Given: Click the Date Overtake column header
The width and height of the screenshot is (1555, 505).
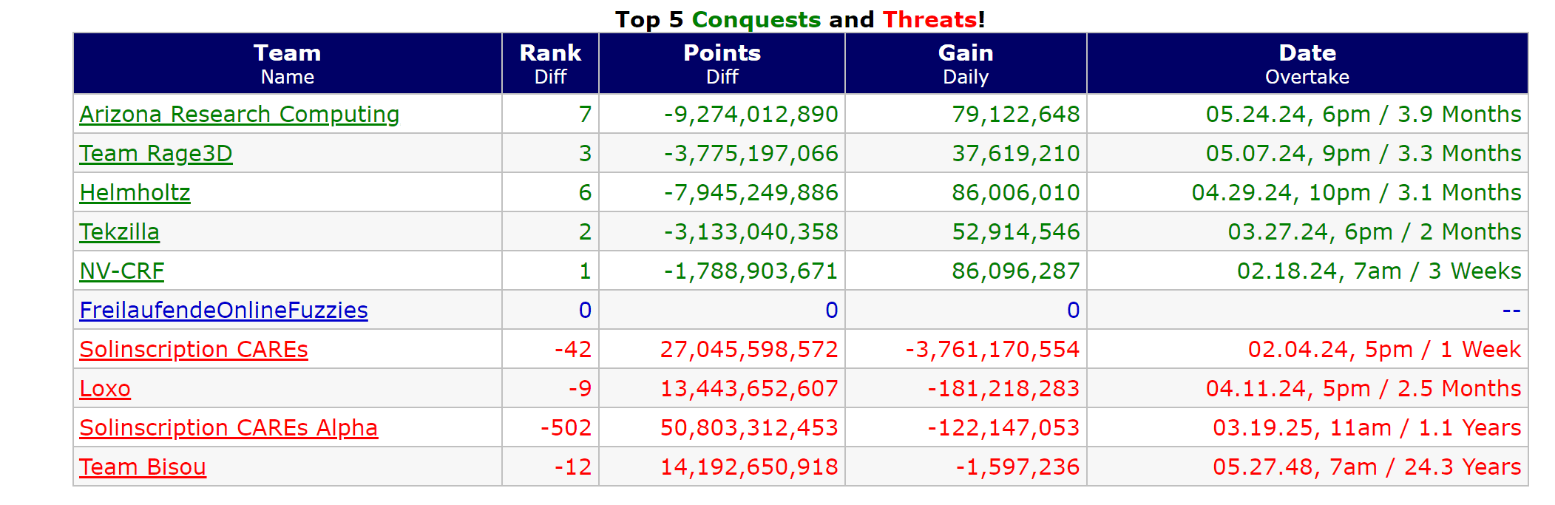Looking at the screenshot, I should coord(1307,64).
